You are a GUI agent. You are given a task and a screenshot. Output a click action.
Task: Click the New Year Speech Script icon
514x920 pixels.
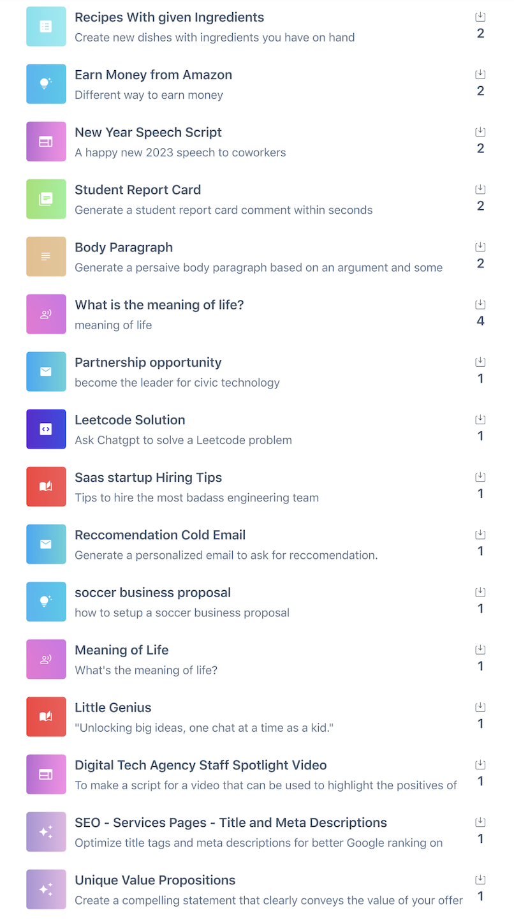click(x=46, y=142)
